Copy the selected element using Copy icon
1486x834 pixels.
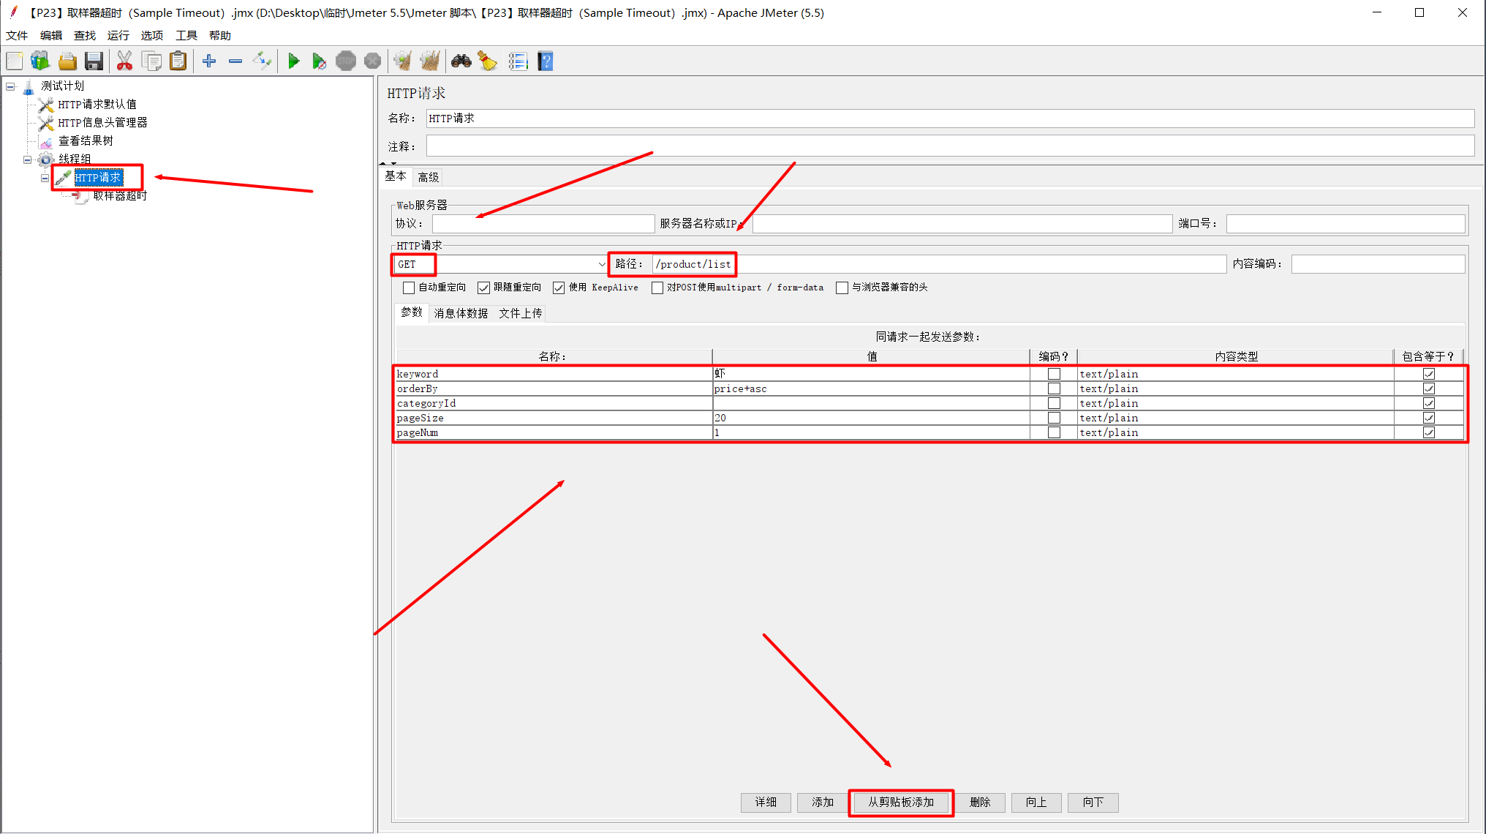click(x=151, y=61)
